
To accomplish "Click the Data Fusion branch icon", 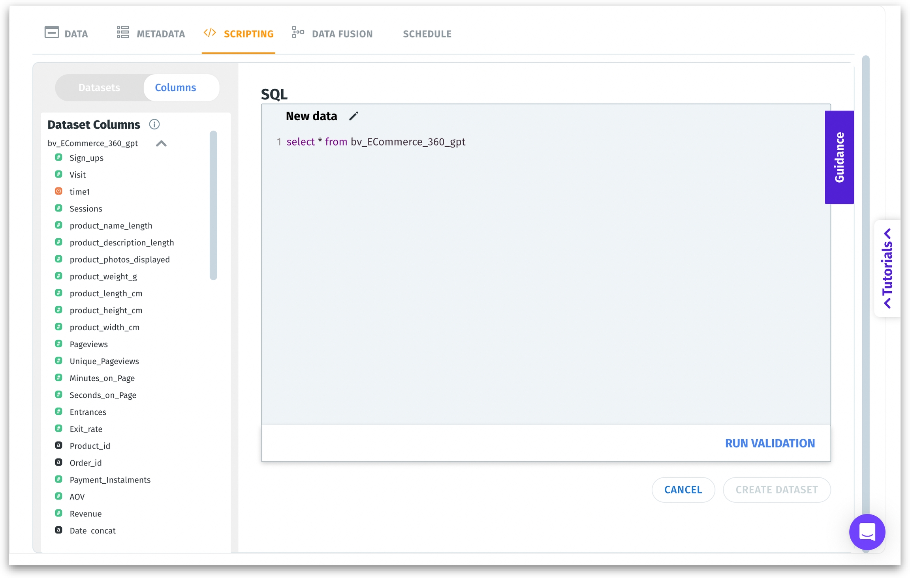I will (298, 33).
